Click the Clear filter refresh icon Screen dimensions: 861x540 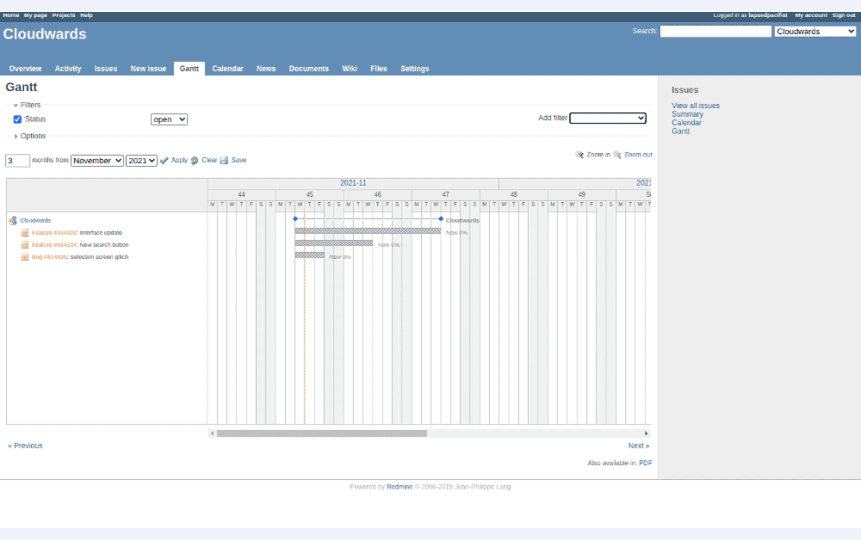click(194, 160)
